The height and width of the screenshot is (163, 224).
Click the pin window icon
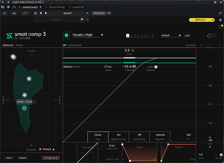click(x=215, y=2)
